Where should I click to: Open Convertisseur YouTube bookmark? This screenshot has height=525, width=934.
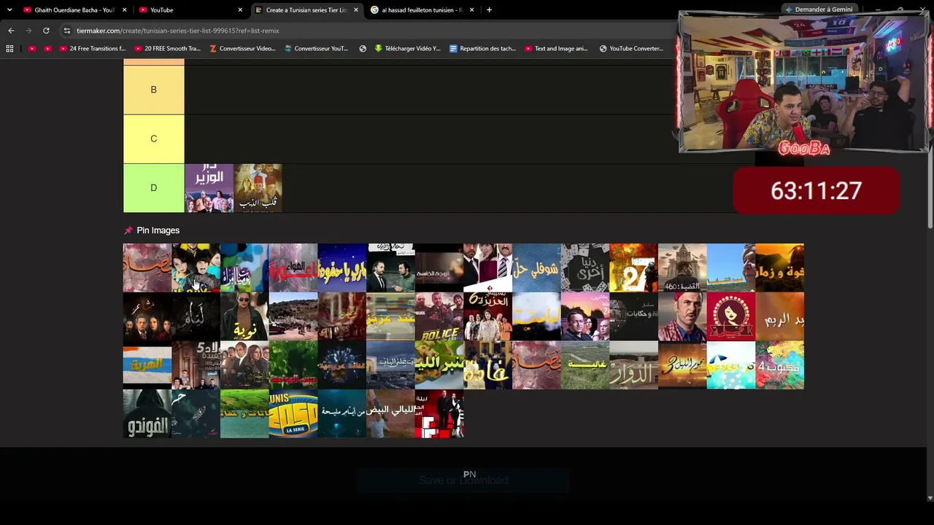click(x=316, y=49)
